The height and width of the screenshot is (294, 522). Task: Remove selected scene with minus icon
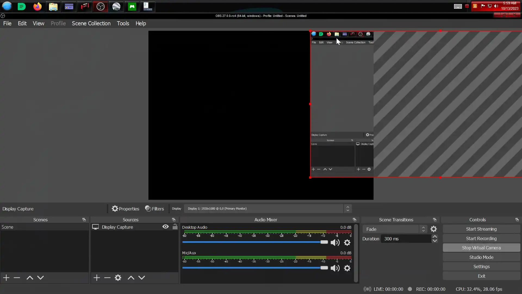click(17, 278)
